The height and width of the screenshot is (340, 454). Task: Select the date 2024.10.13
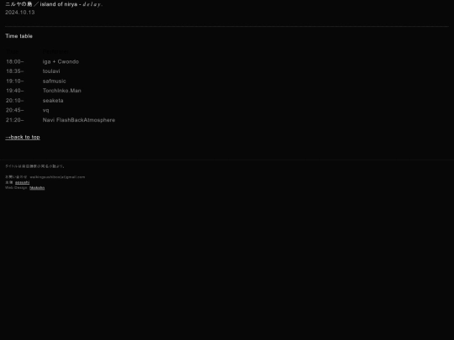[x=20, y=13]
